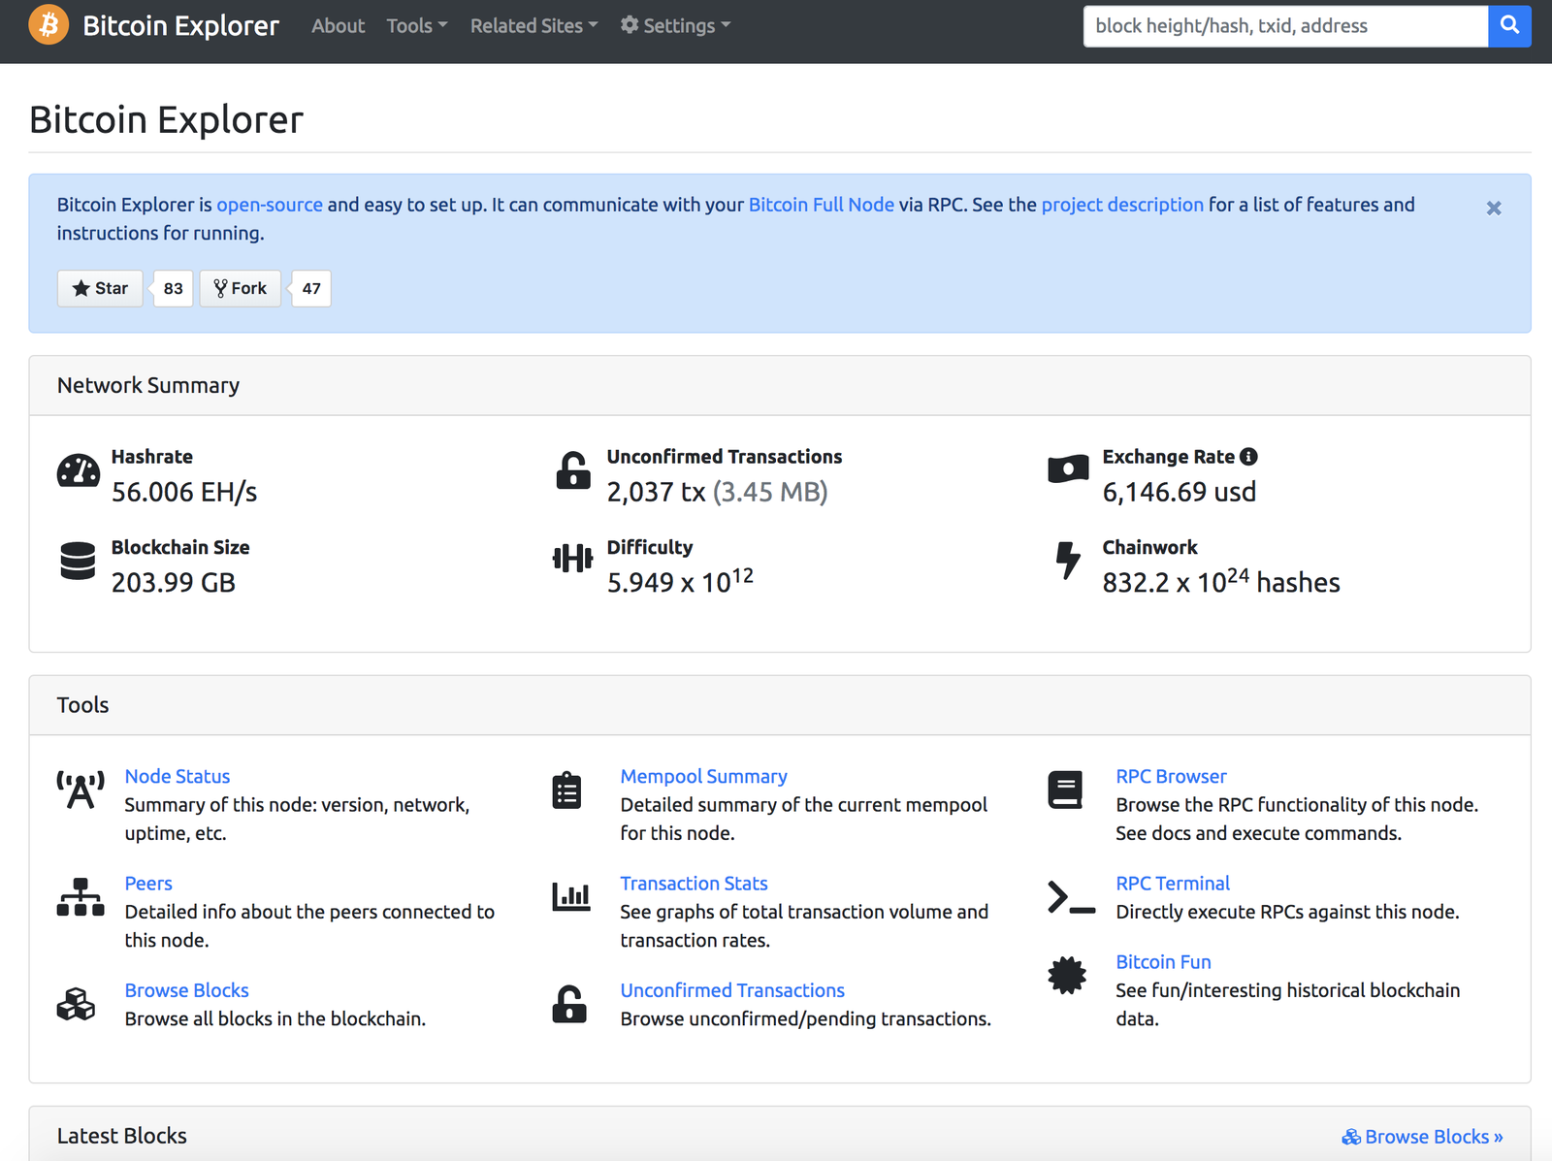Open the open-source link

[270, 205]
